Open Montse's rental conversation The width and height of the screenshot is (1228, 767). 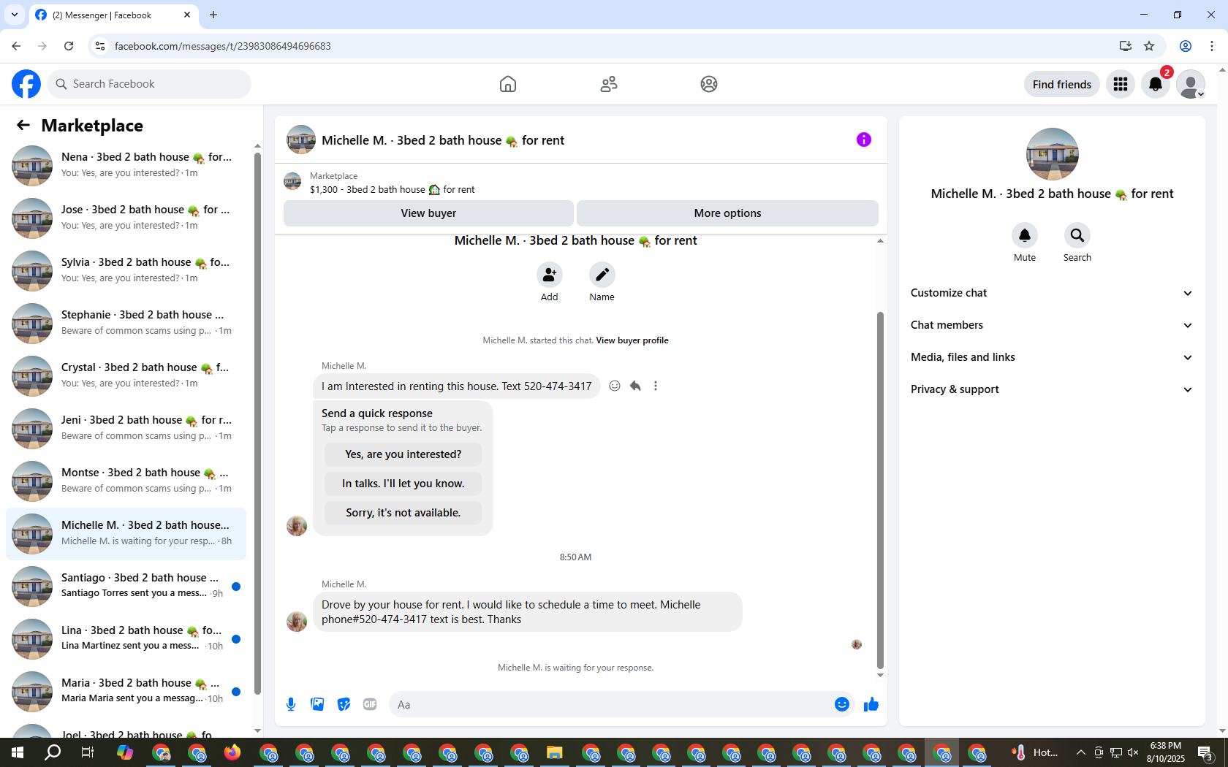coord(126,481)
